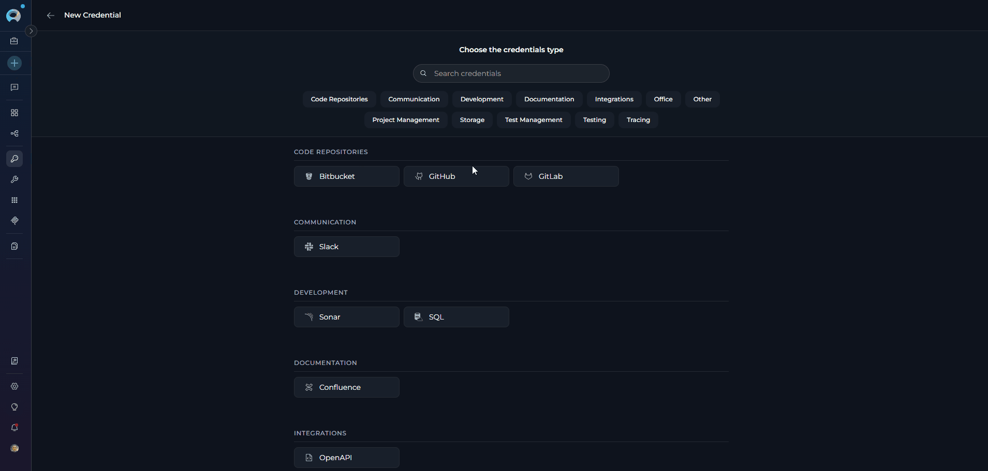Click the app logo in the sidebar
Viewport: 988px width, 471px height.
pyautogui.click(x=14, y=15)
